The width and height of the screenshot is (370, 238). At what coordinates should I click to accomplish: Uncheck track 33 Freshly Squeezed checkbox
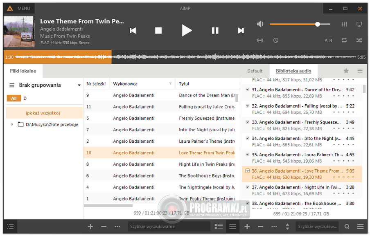[x=247, y=122]
